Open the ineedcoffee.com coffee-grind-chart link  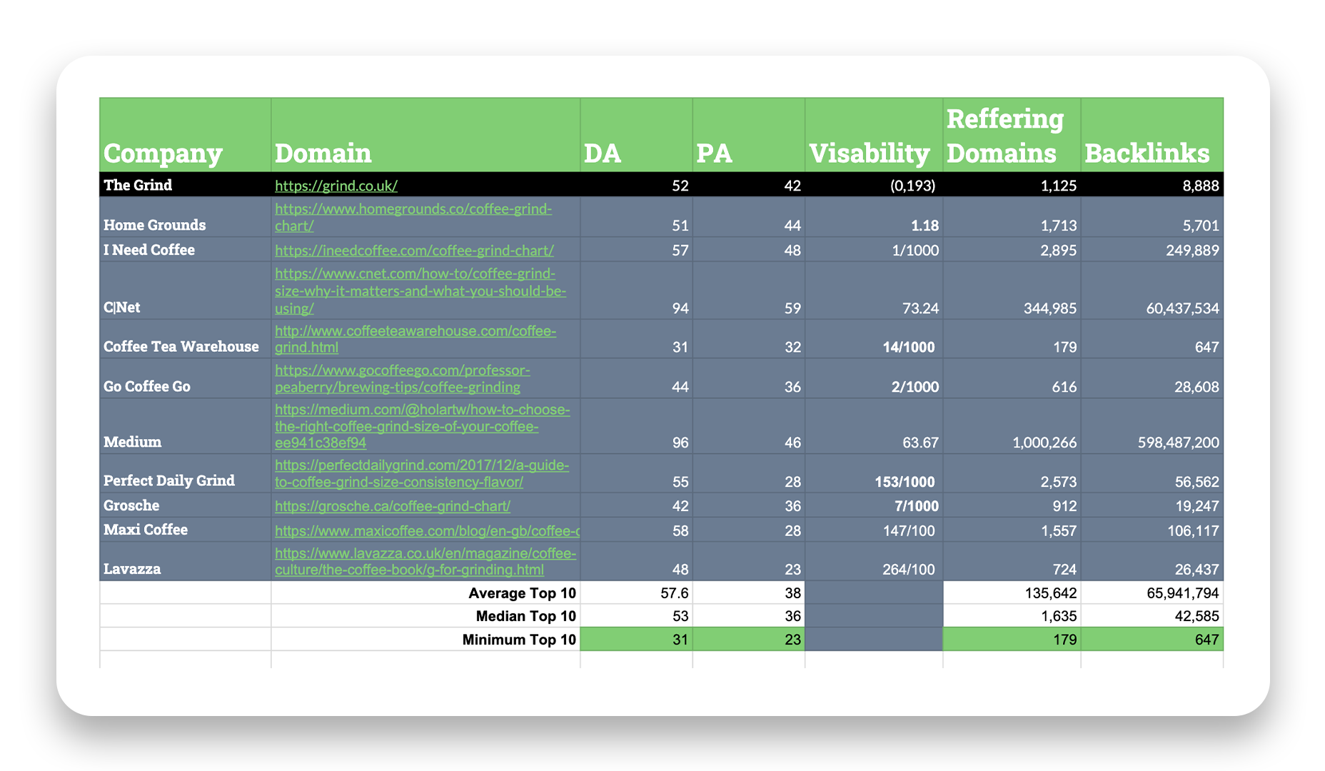[x=414, y=251]
